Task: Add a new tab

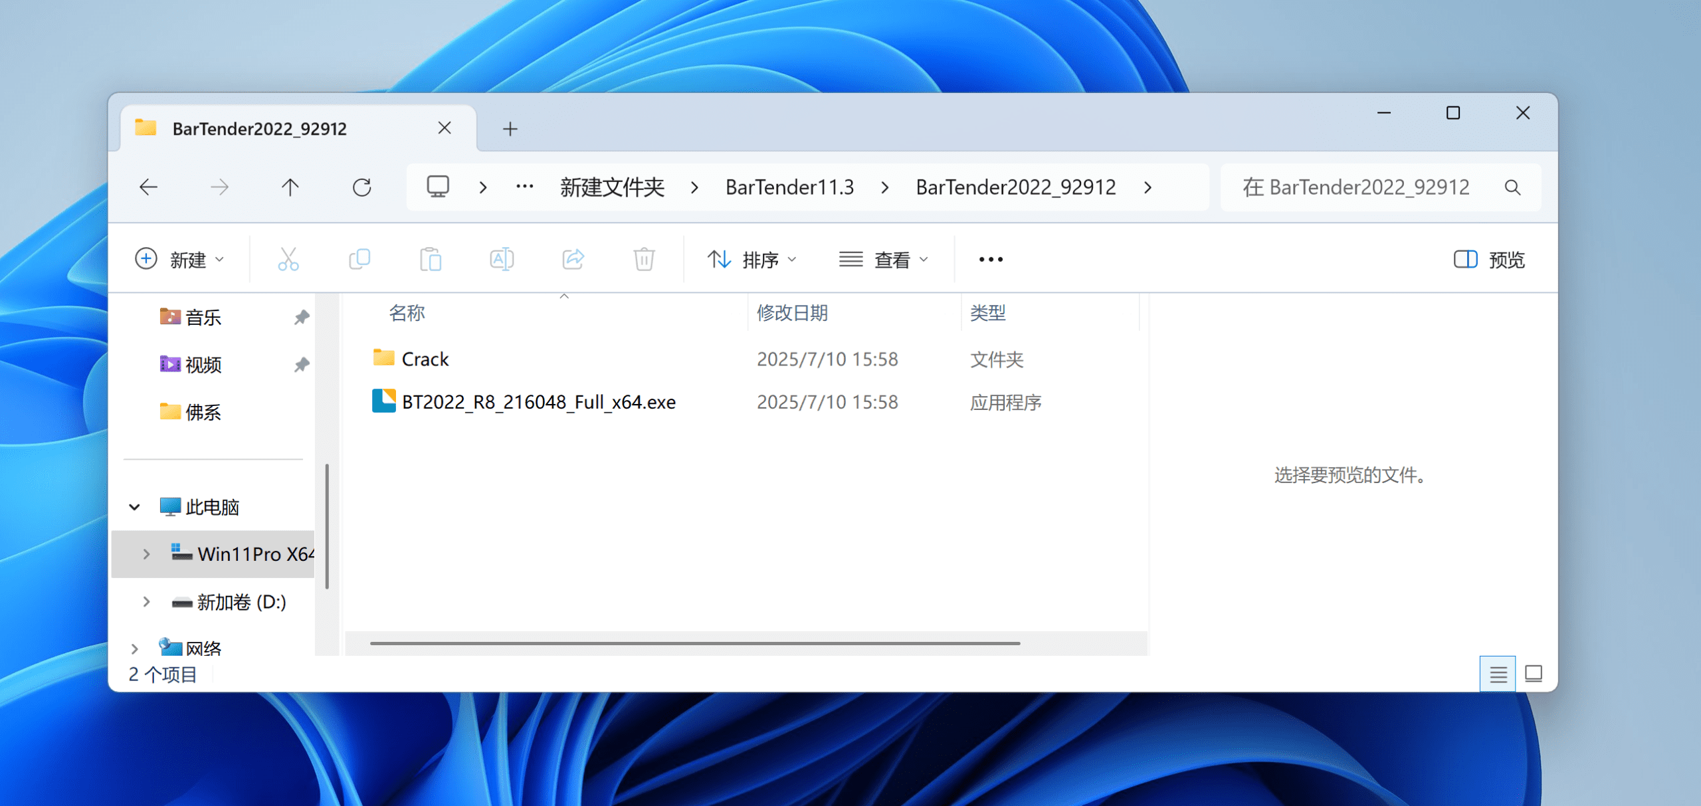Action: click(x=510, y=128)
